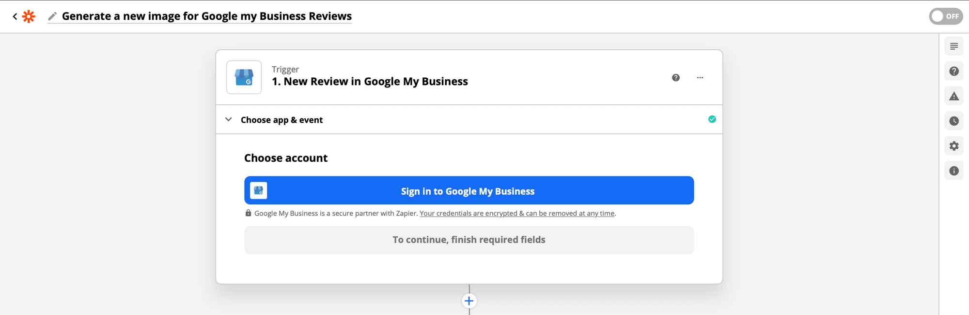Click To continue, finish required fields button
This screenshot has height=315, width=969.
click(469, 240)
